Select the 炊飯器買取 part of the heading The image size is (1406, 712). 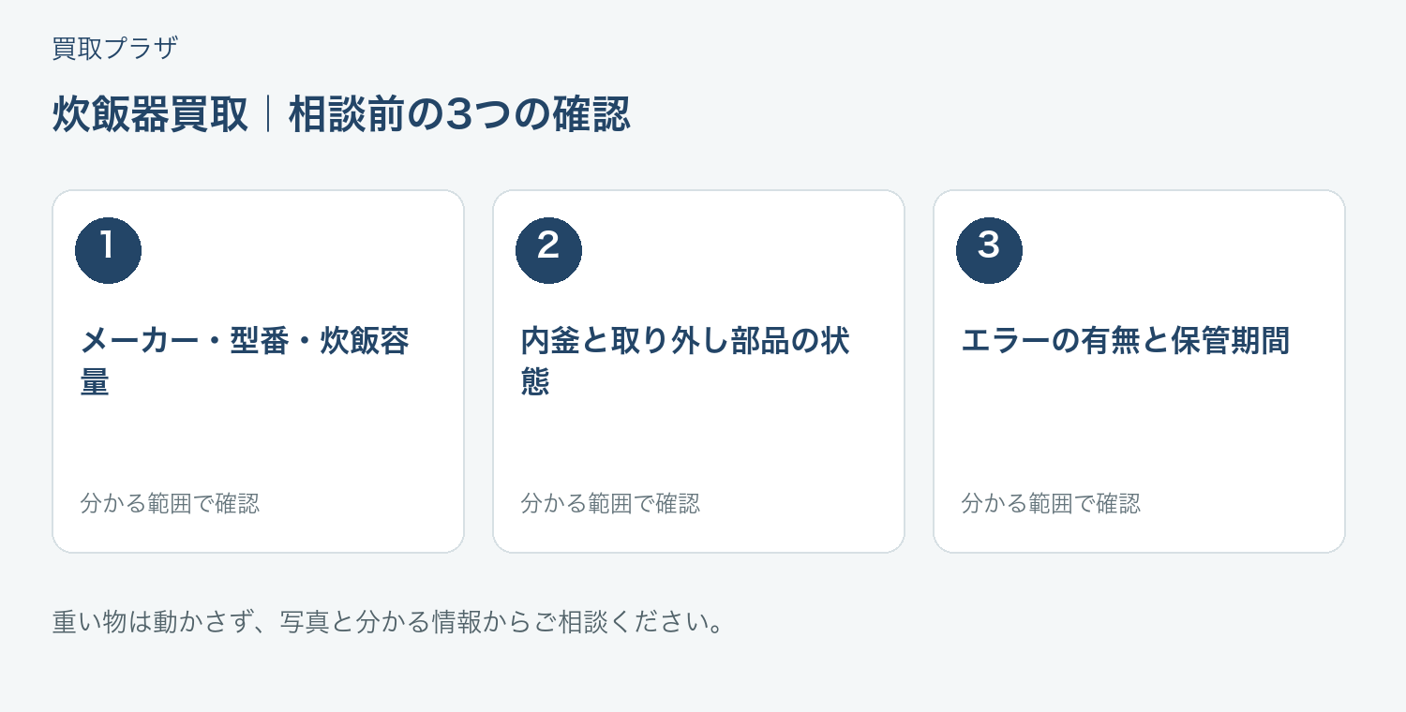(x=151, y=115)
